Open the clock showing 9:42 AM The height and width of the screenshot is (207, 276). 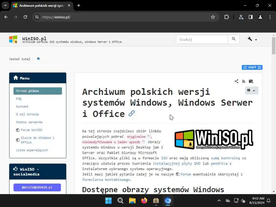(257, 201)
